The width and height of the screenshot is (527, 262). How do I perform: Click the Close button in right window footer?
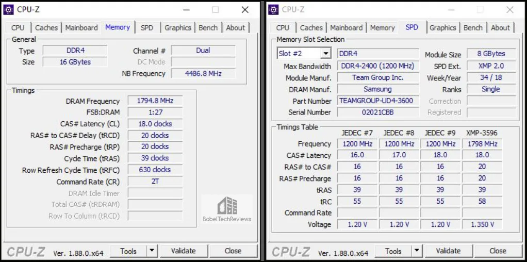point(498,251)
